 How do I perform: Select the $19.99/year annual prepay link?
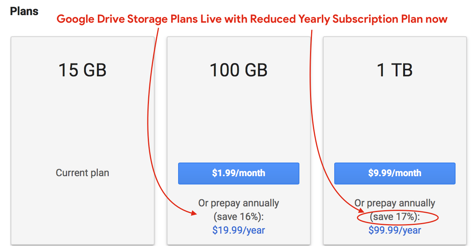point(238,230)
